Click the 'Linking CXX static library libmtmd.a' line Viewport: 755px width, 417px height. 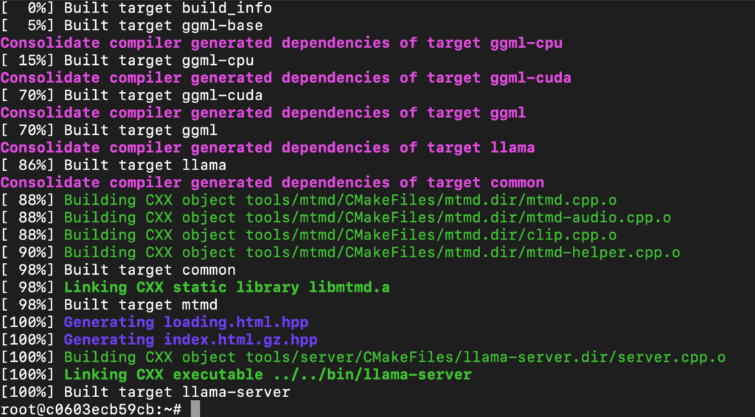195,287
